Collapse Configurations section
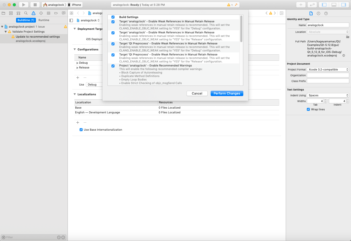The height and width of the screenshot is (241, 351). (75, 49)
